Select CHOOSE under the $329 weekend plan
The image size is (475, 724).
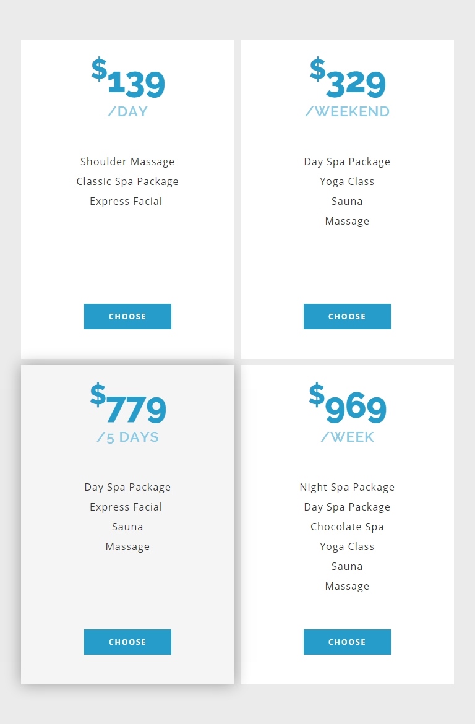tap(347, 316)
